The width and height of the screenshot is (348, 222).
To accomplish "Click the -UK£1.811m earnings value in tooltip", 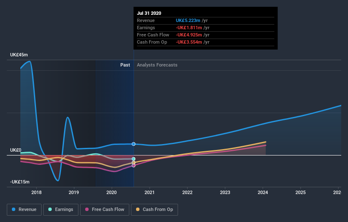I will pyautogui.click(x=189, y=28).
